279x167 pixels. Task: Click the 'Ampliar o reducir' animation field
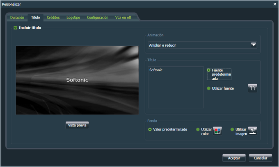[203, 45]
